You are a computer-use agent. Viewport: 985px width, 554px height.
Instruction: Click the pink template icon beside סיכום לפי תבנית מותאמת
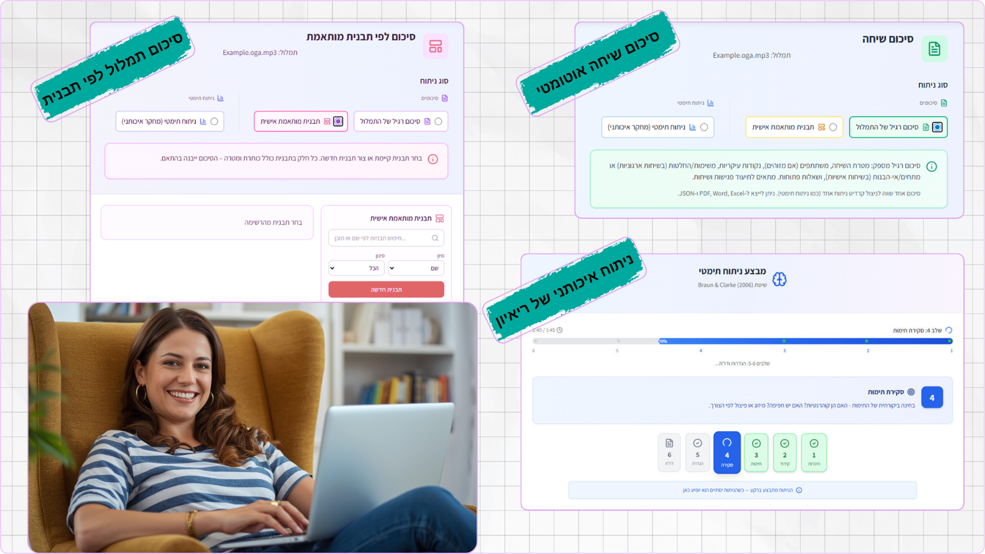coord(435,46)
